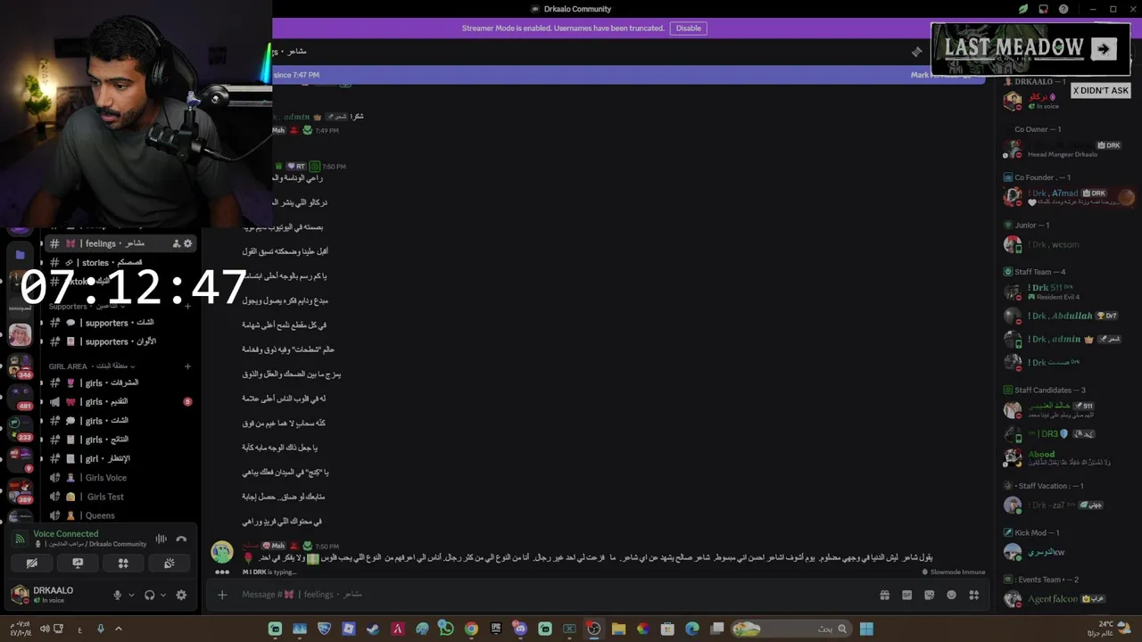Open Epic Games Launcher from the taskbar

click(496, 630)
